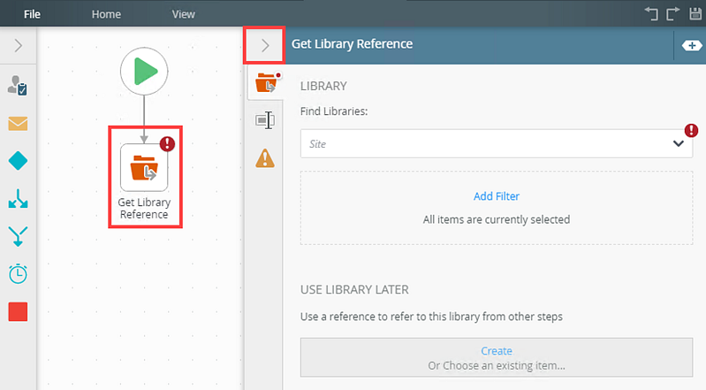The height and width of the screenshot is (390, 706).
Task: Switch to the Library folder tab
Action: (x=266, y=83)
